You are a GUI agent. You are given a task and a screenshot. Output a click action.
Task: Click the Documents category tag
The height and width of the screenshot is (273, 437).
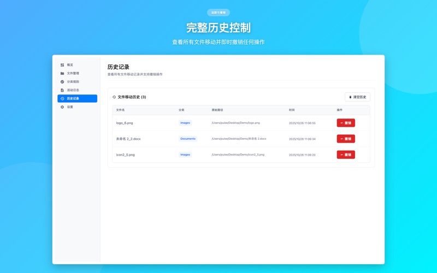coord(187,139)
